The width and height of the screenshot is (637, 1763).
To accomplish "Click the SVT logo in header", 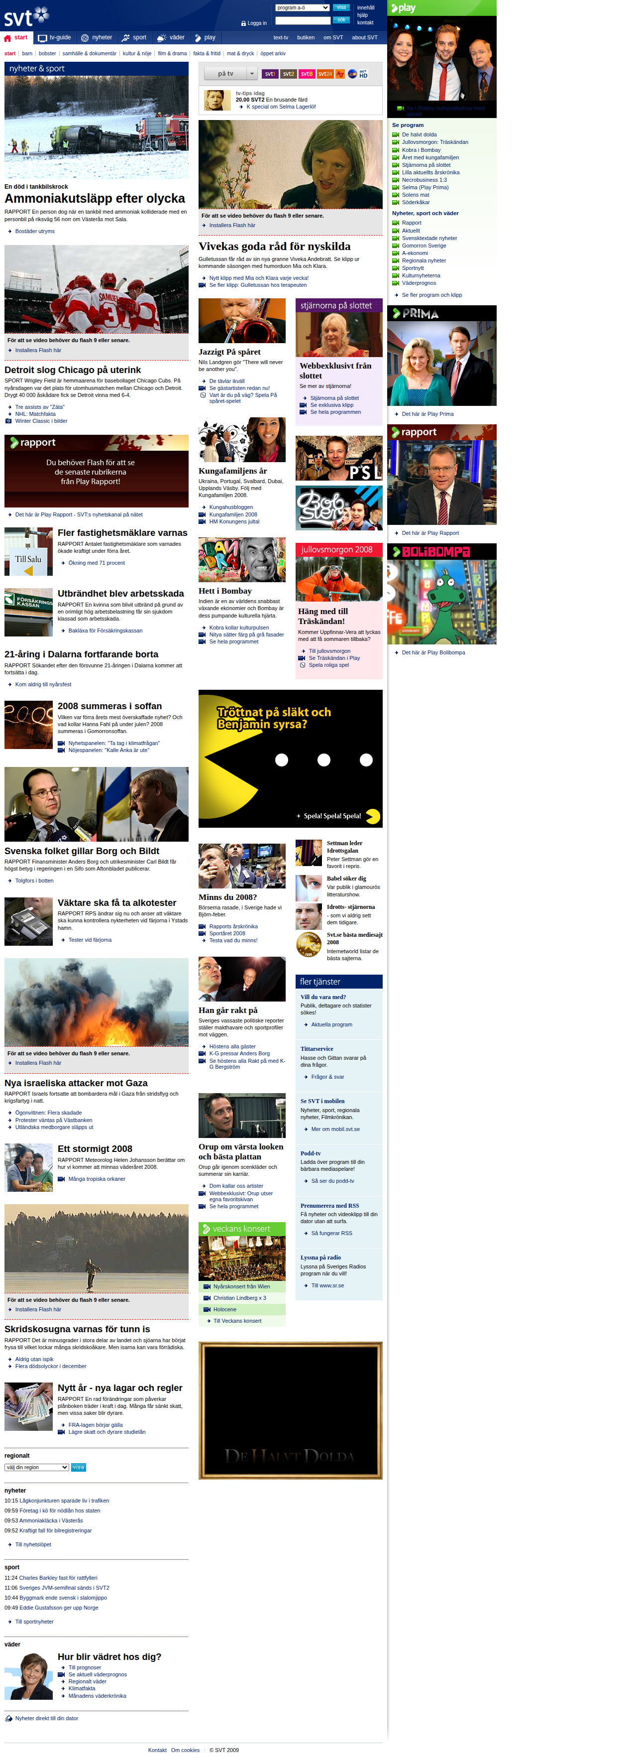I will (x=27, y=16).
